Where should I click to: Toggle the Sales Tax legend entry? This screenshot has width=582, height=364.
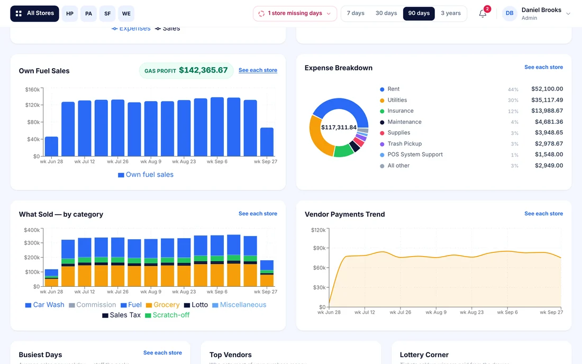point(121,315)
